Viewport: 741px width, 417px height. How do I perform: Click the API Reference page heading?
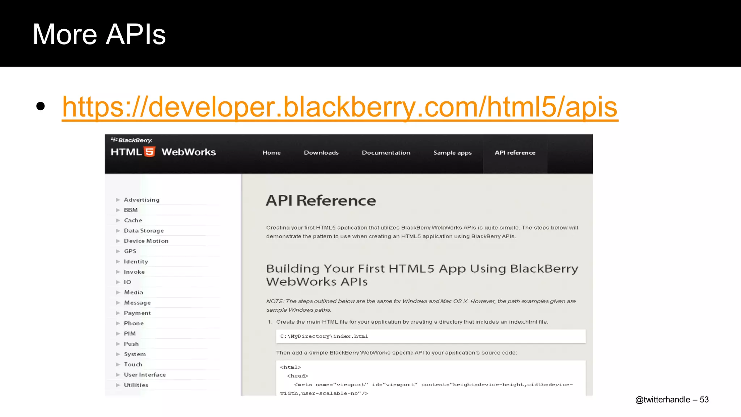[321, 201]
